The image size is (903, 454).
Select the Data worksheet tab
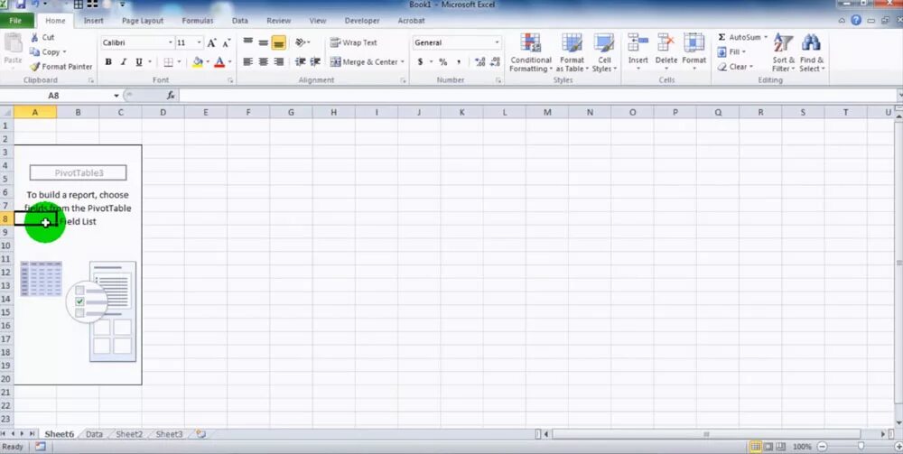coord(94,434)
